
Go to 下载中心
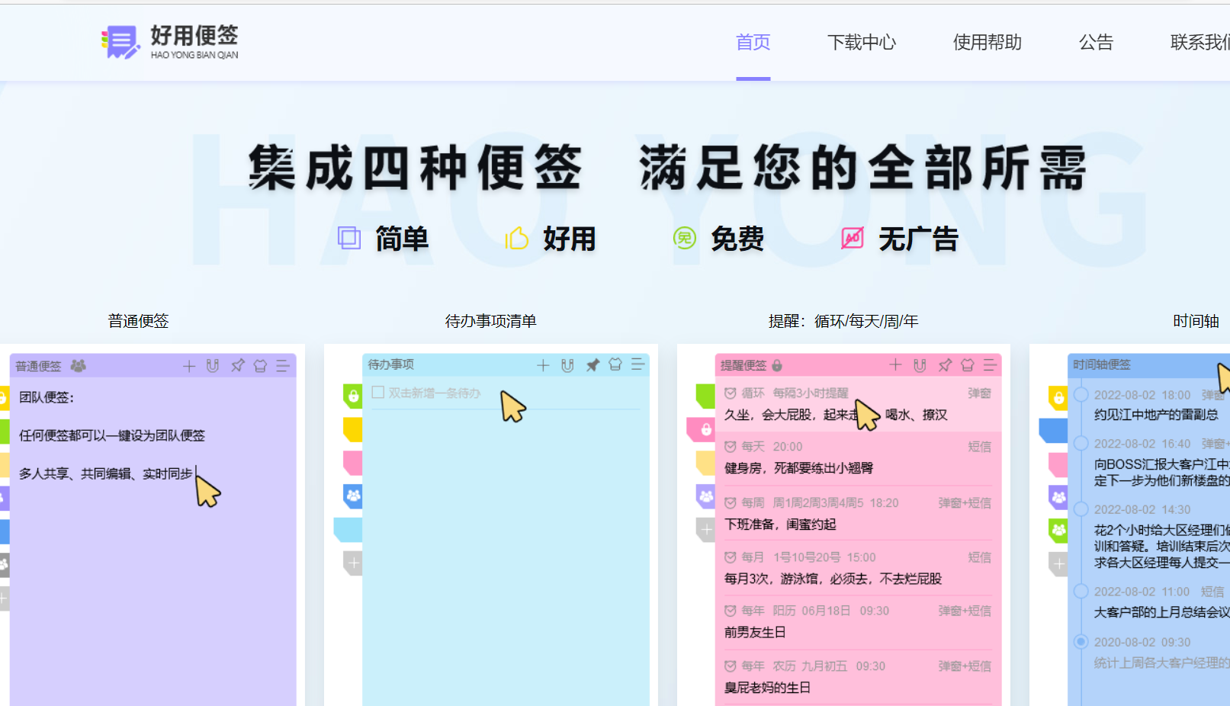862,43
